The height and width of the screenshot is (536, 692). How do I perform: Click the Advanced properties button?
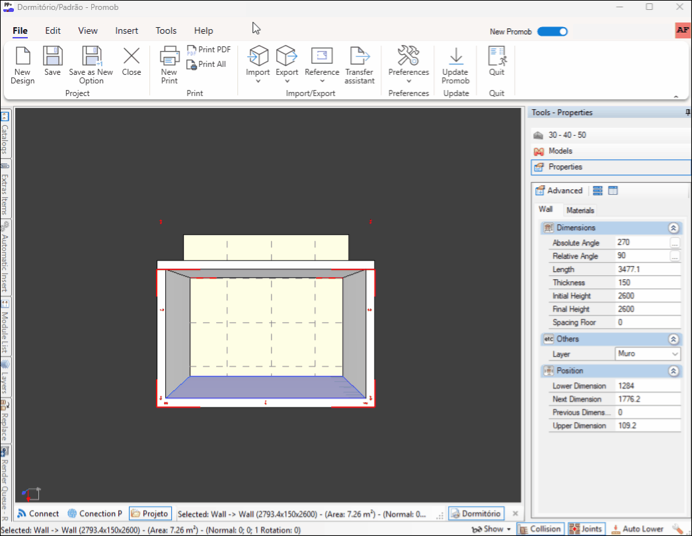click(559, 191)
